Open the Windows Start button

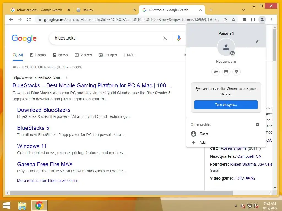[7, 206]
